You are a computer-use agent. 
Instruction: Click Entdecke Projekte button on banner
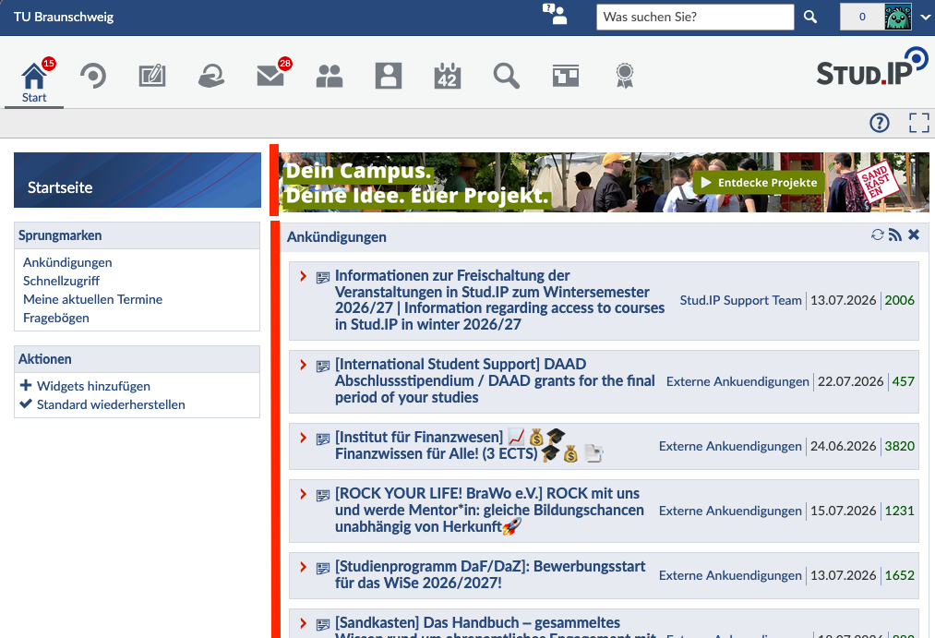tap(759, 183)
